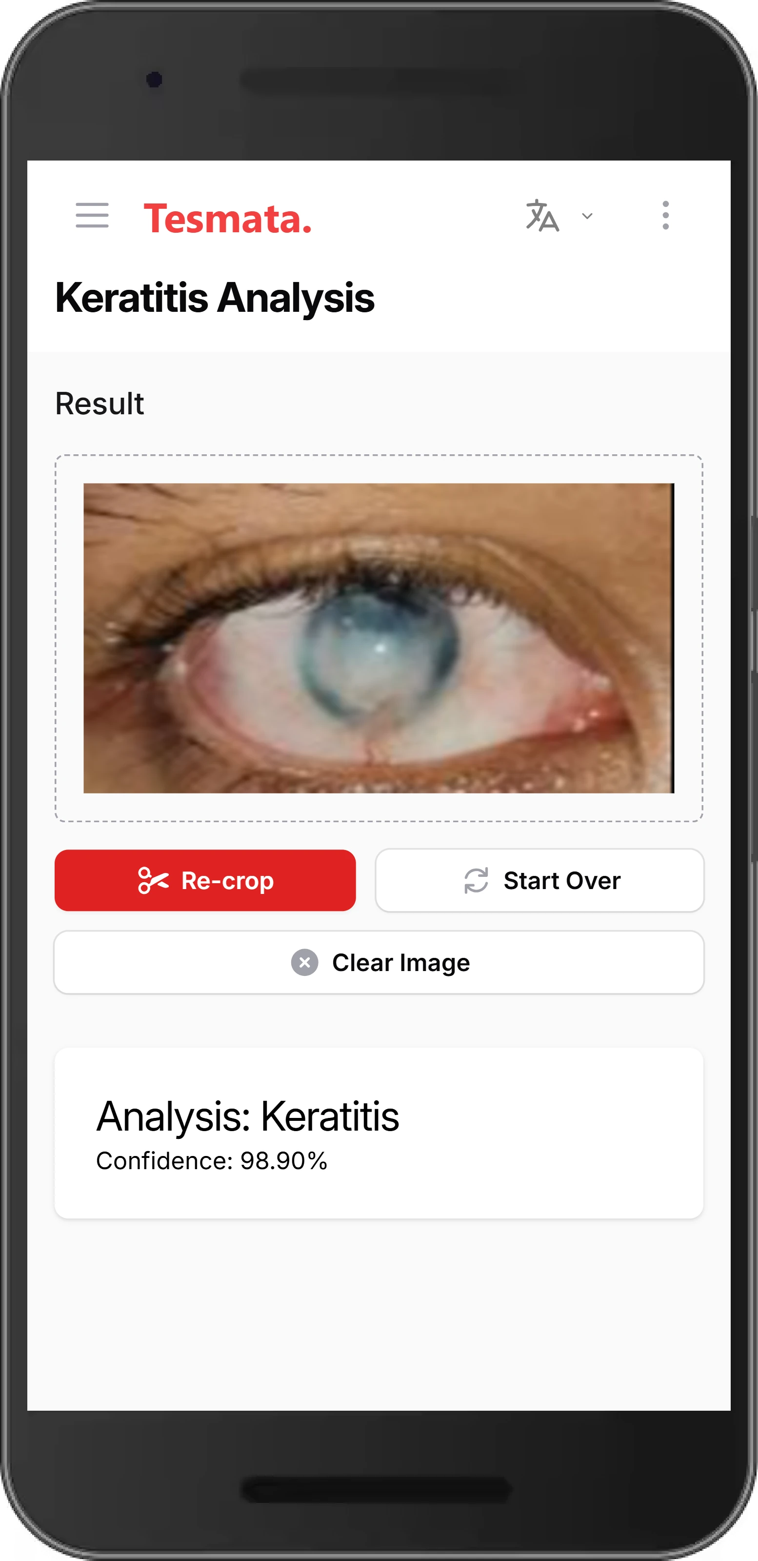The image size is (758, 1561).
Task: Click the Re-crop button
Action: [205, 880]
